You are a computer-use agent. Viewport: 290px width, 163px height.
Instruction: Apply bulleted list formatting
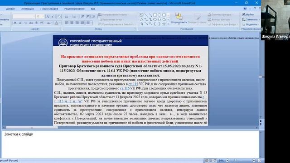coord(68,16)
